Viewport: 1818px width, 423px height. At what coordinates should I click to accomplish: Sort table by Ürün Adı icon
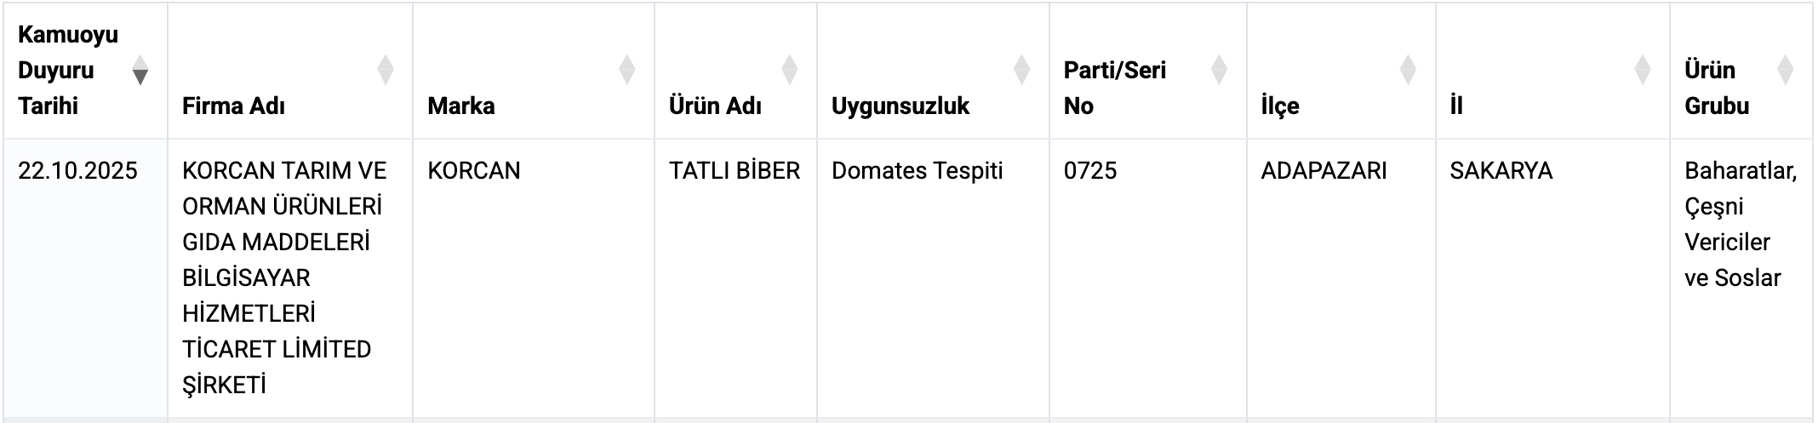(790, 70)
